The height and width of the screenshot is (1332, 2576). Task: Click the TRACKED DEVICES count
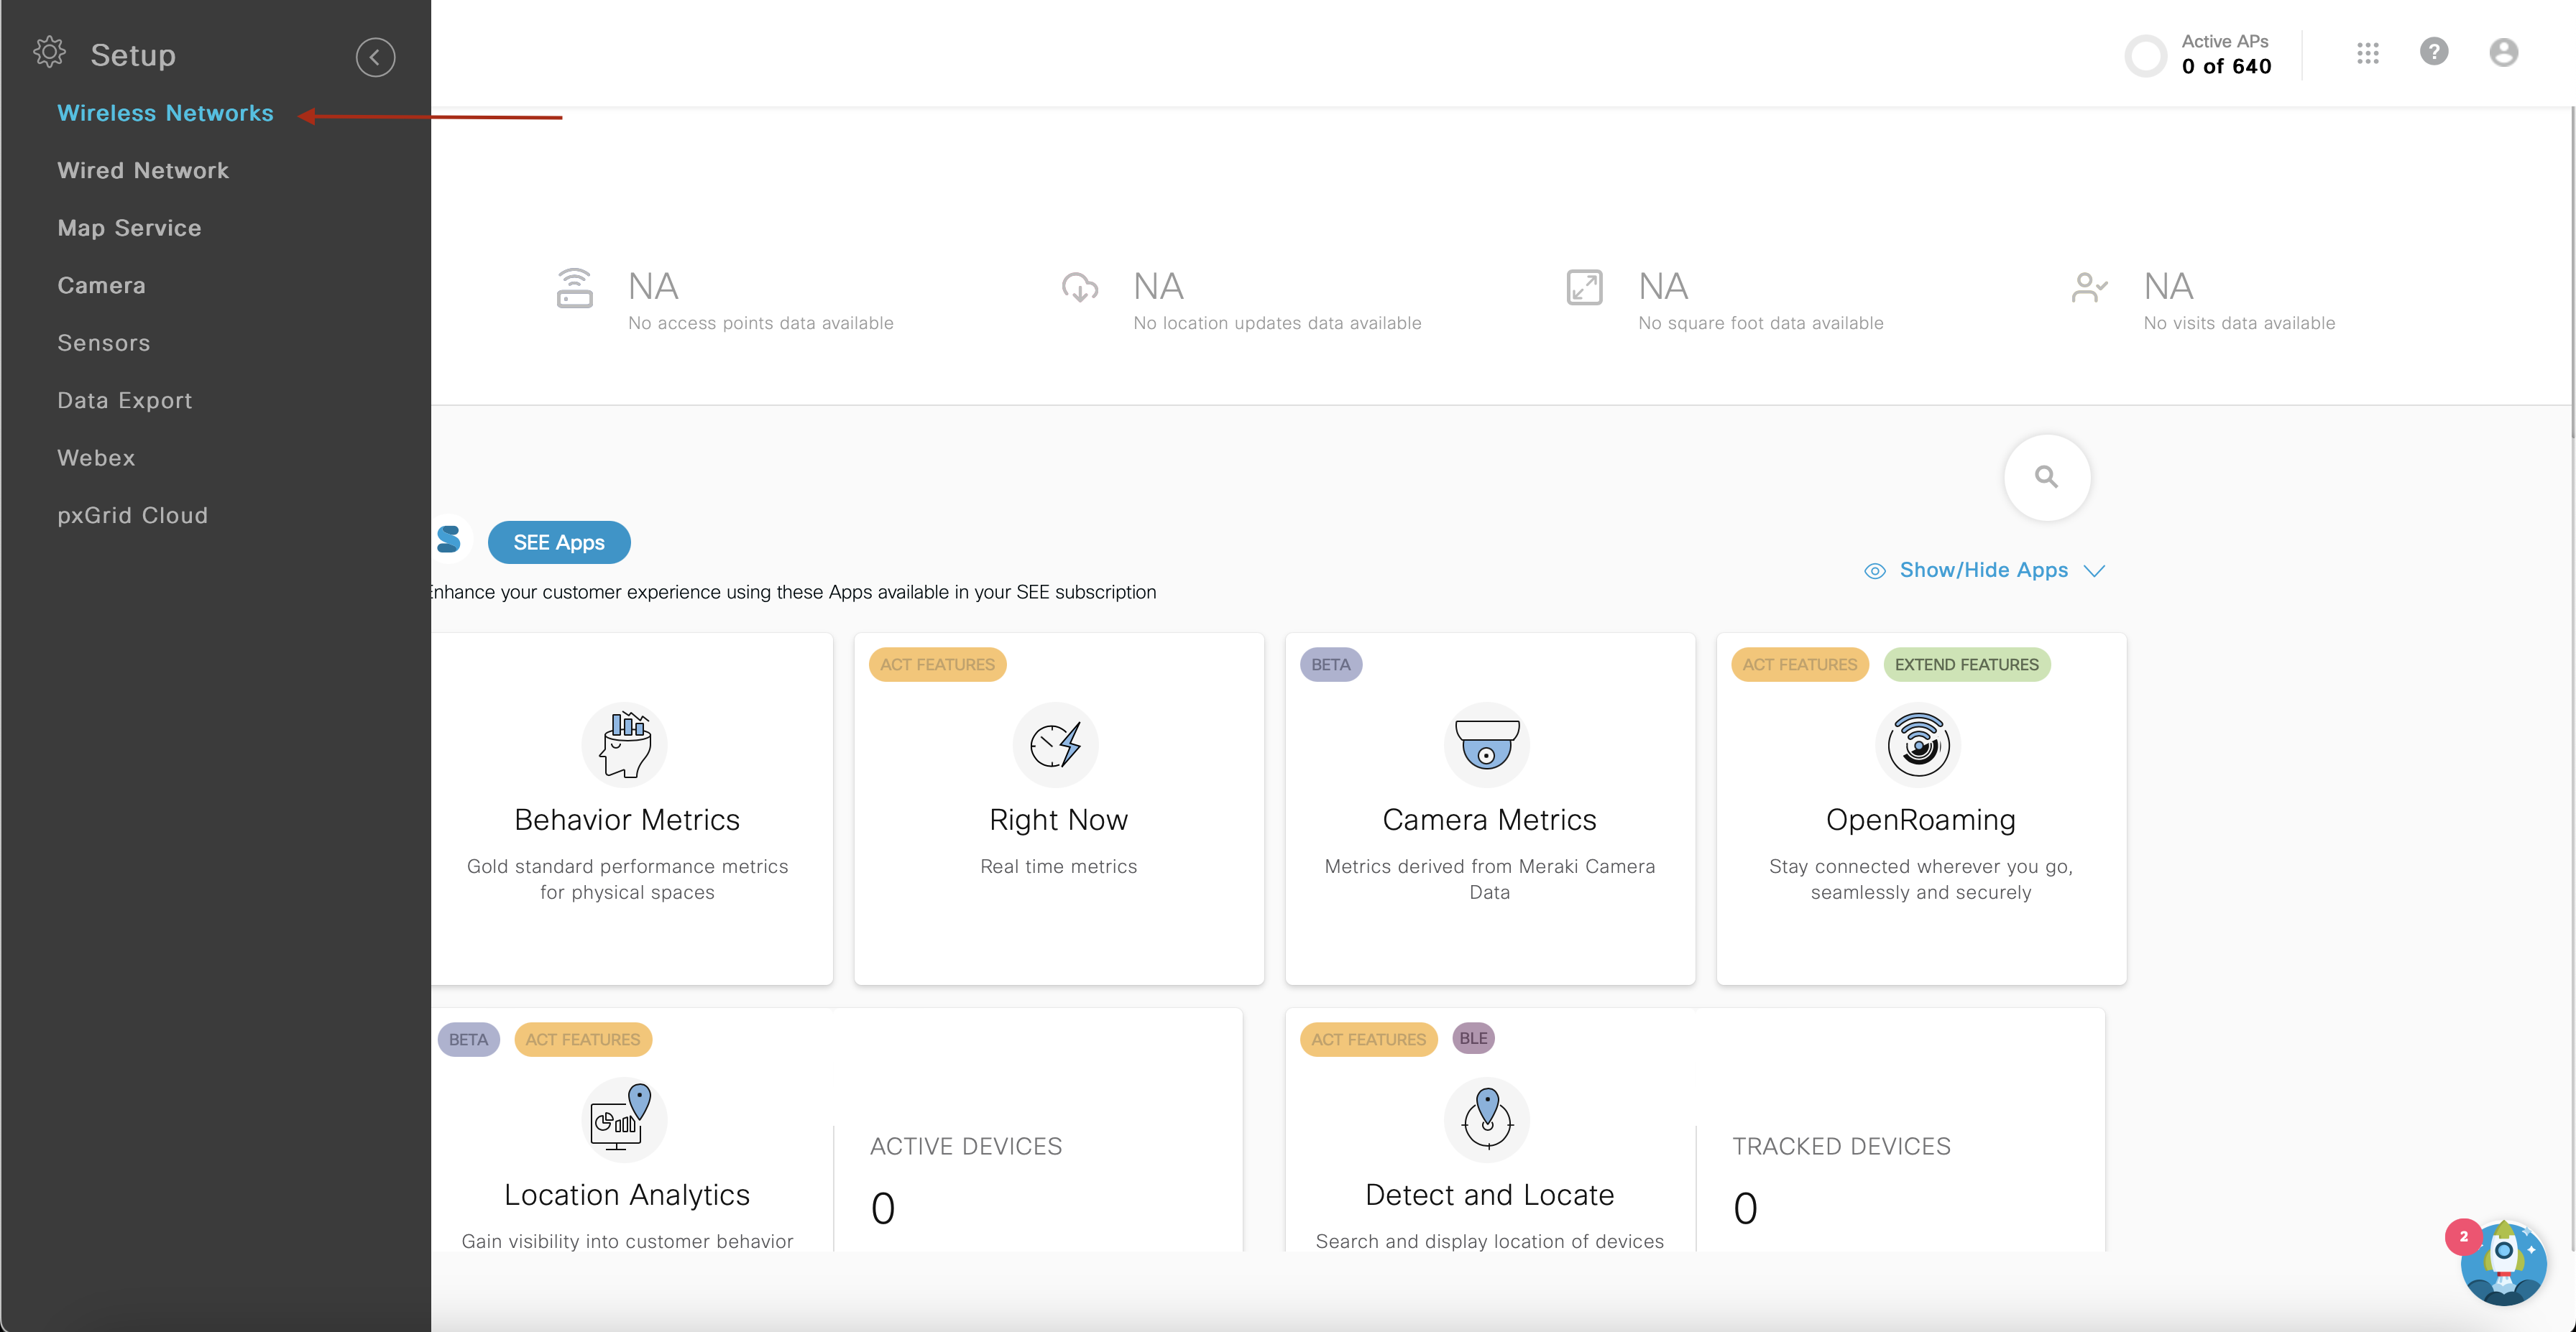[1744, 1209]
